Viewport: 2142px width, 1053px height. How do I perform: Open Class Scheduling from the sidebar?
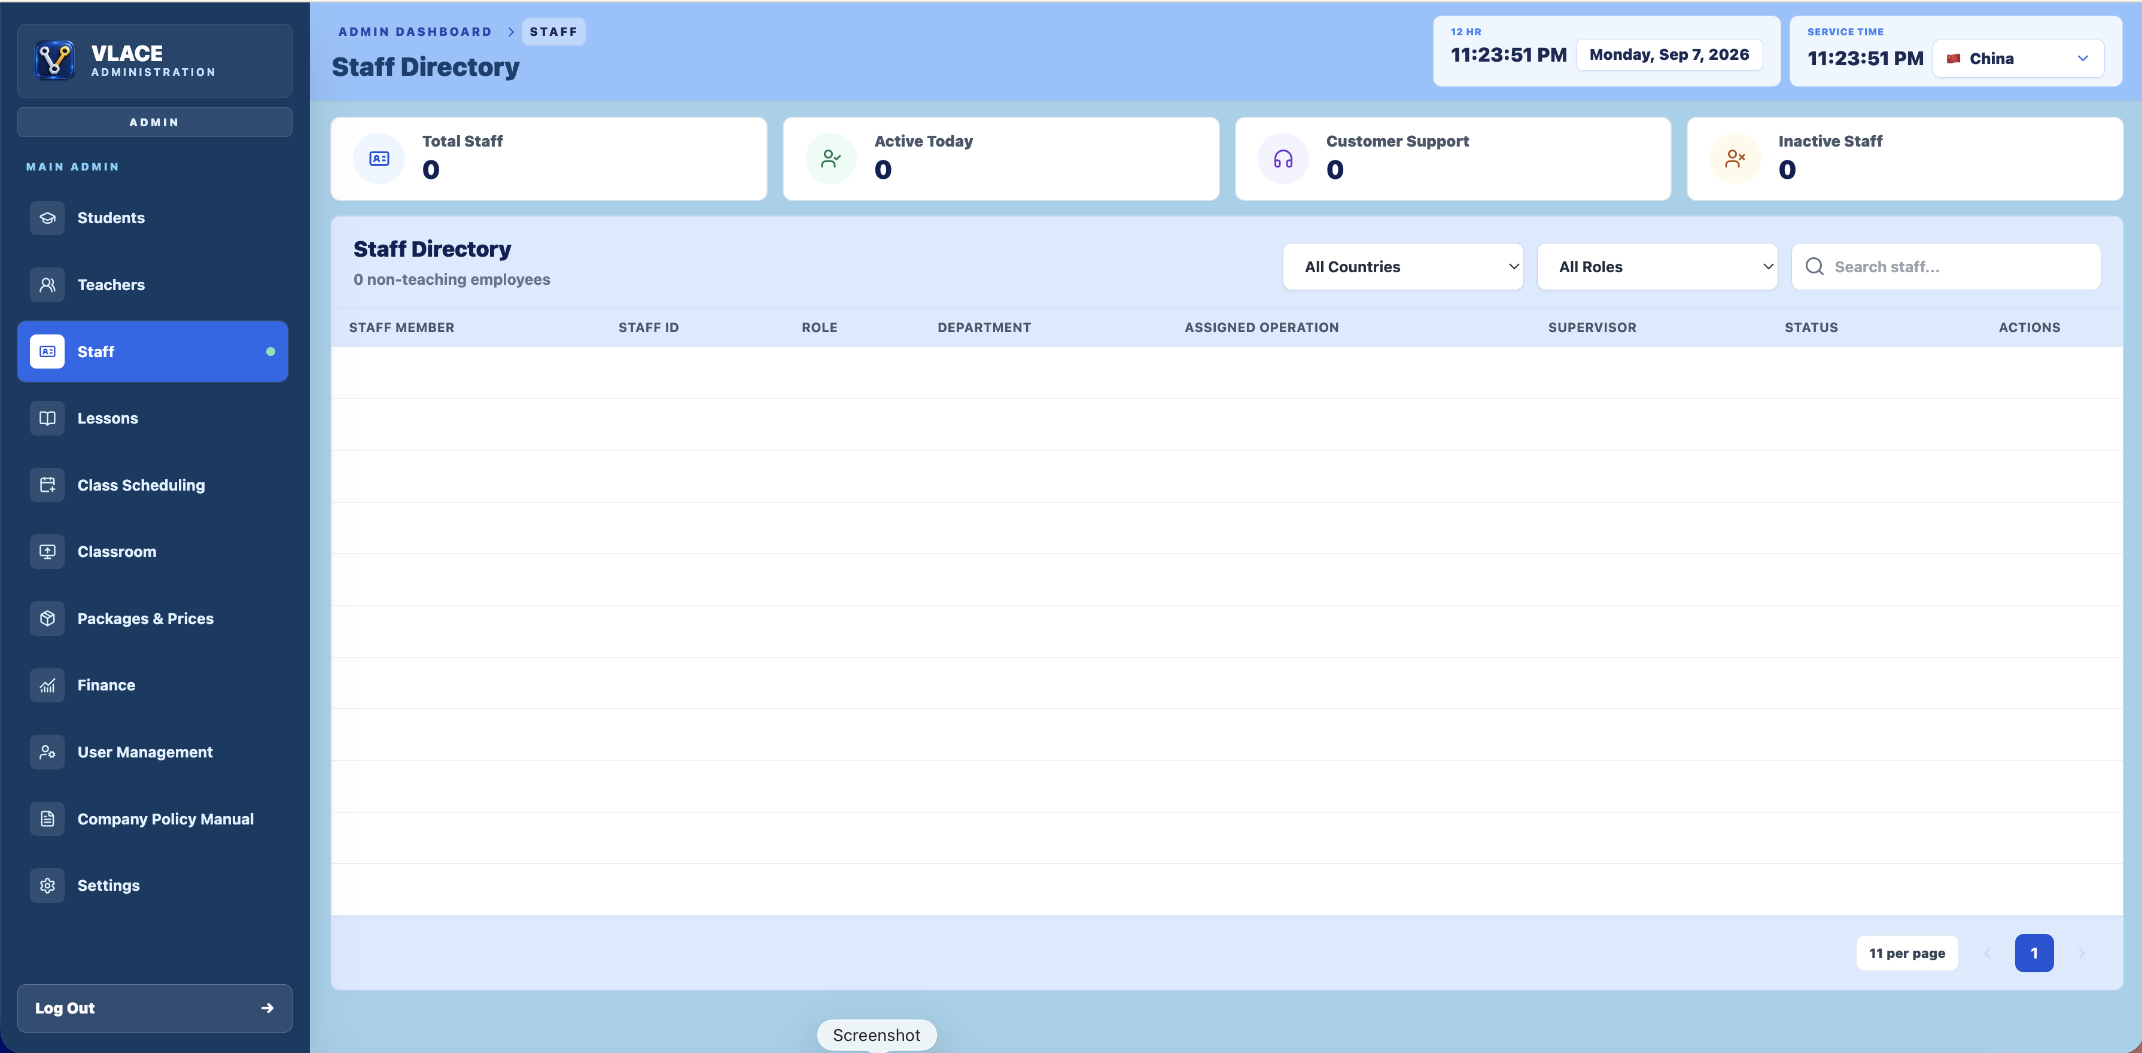pos(153,485)
